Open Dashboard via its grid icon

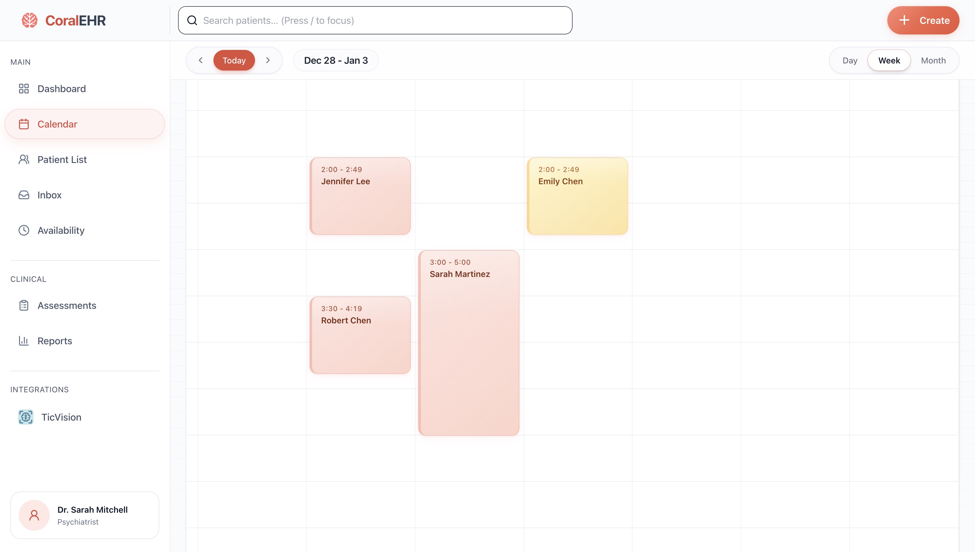pyautogui.click(x=24, y=89)
